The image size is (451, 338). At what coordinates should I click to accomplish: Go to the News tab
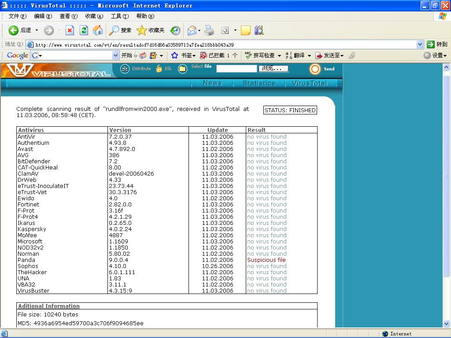[x=212, y=83]
